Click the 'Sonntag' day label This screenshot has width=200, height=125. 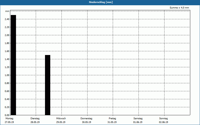pos(163,118)
